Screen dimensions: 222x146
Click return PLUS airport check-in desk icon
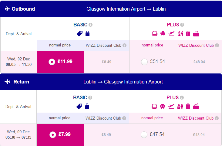click(180, 106)
